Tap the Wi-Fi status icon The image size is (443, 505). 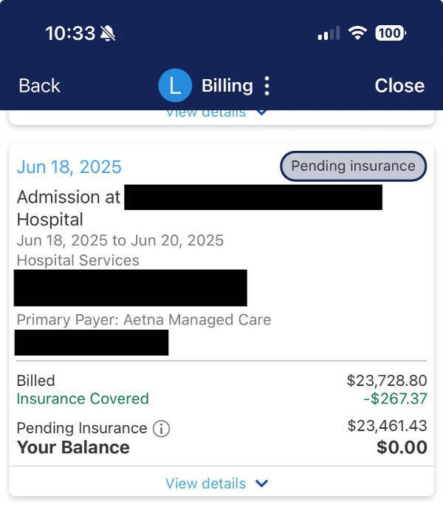[358, 33]
